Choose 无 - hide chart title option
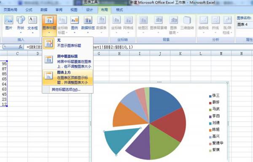This screenshot has height=162, width=253. click(67, 43)
